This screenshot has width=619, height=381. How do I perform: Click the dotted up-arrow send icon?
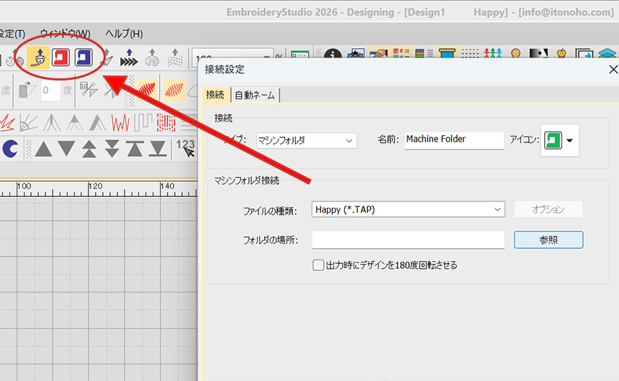click(x=175, y=58)
